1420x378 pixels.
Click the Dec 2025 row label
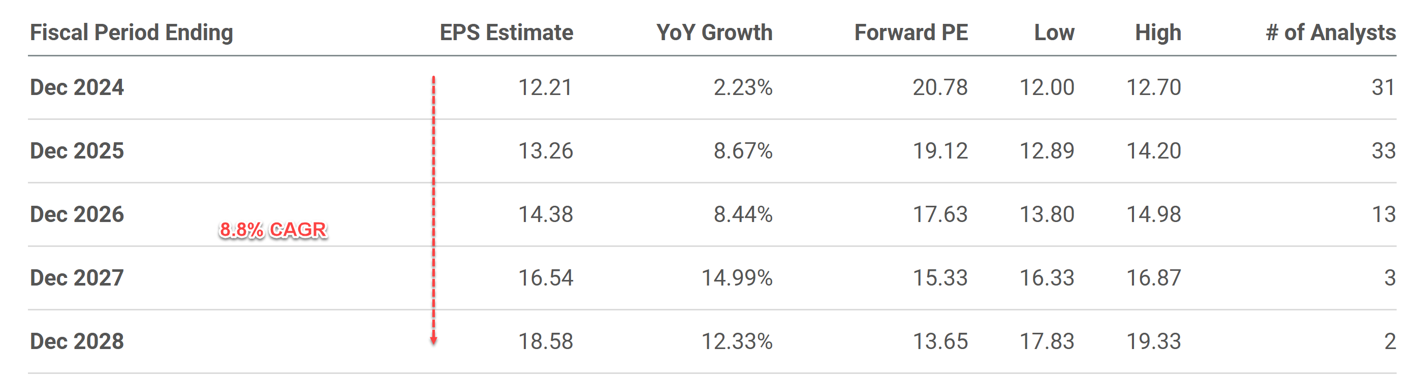point(77,150)
